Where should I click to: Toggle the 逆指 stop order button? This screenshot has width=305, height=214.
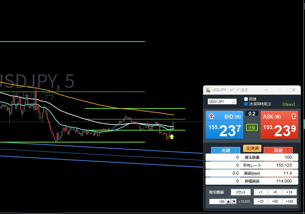[x=252, y=127]
